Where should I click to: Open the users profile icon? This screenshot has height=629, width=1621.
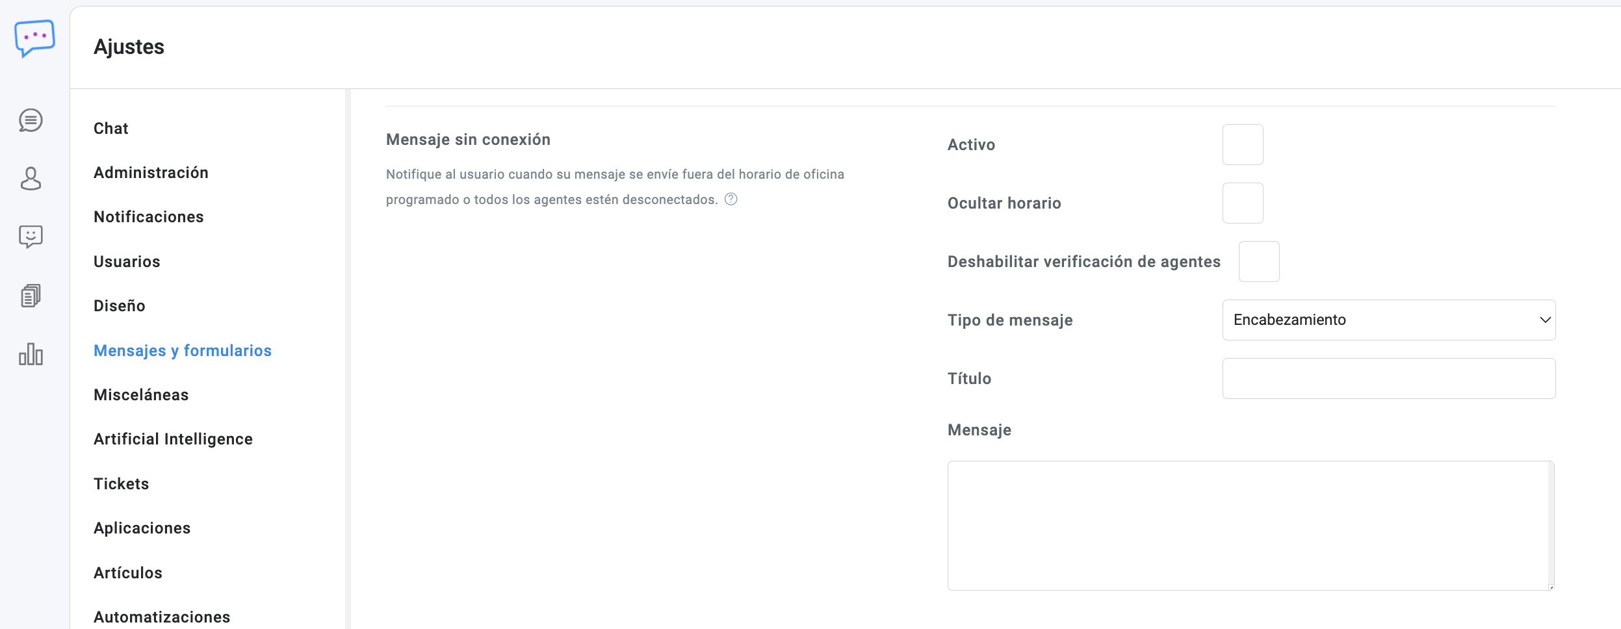pyautogui.click(x=31, y=179)
